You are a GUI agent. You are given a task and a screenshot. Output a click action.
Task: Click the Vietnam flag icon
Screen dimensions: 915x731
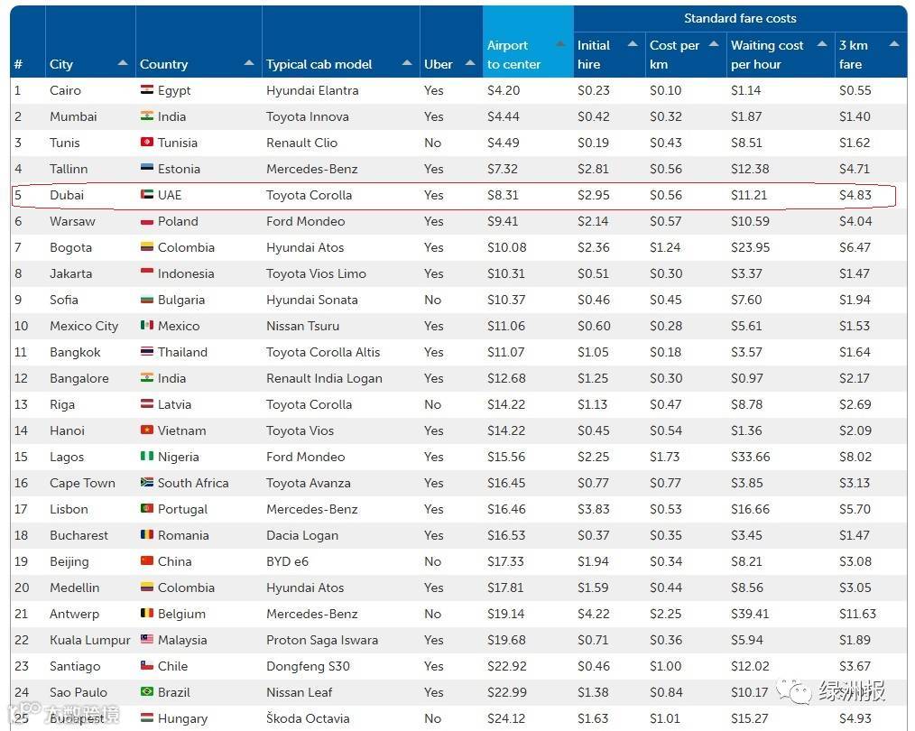147,430
